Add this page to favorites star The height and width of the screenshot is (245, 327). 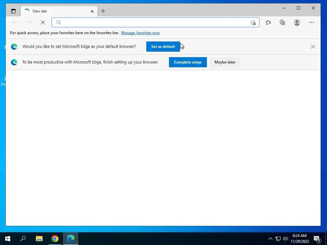click(253, 23)
